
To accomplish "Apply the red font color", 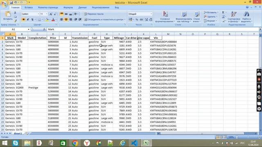I will click(x=53, y=20).
